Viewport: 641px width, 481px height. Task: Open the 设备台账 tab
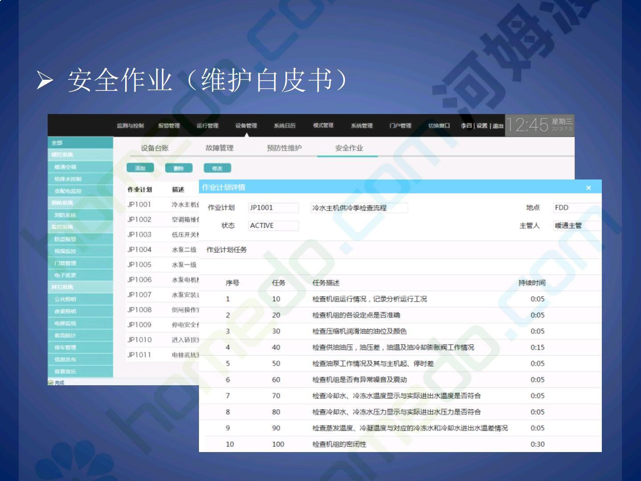click(x=155, y=148)
